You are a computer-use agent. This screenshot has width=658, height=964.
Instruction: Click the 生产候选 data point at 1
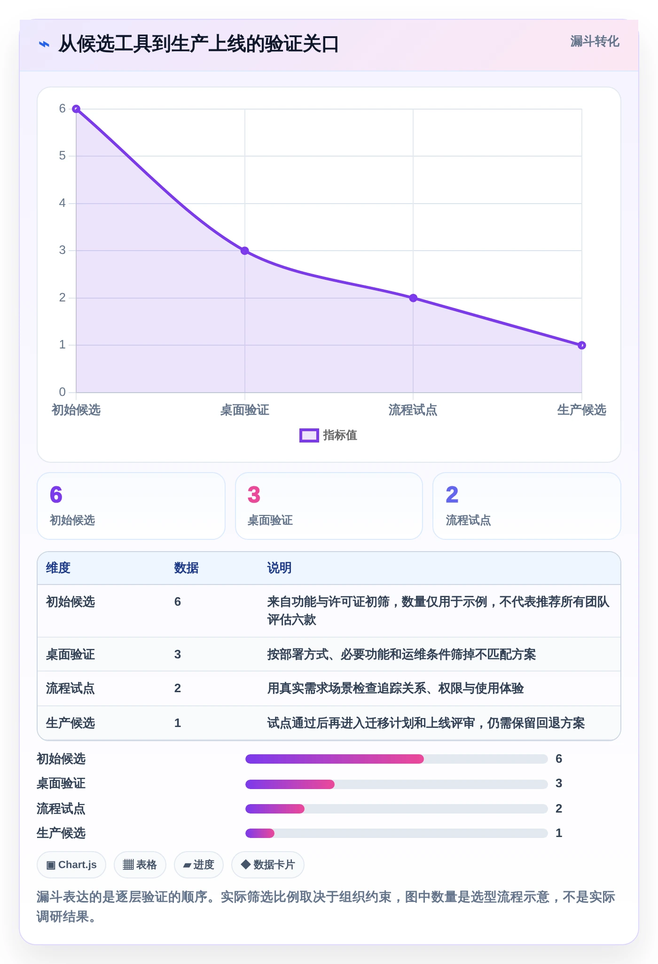582,345
